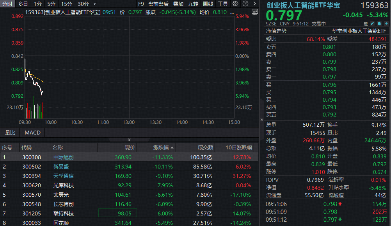Viewport: 391px width, 226px height.
Task: Enable the 九转 nine-turn indicator
Action: click(193, 4)
